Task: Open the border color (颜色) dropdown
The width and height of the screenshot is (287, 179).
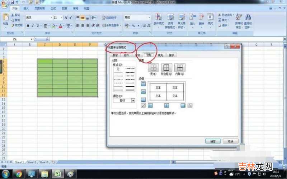Action: [x=133, y=101]
